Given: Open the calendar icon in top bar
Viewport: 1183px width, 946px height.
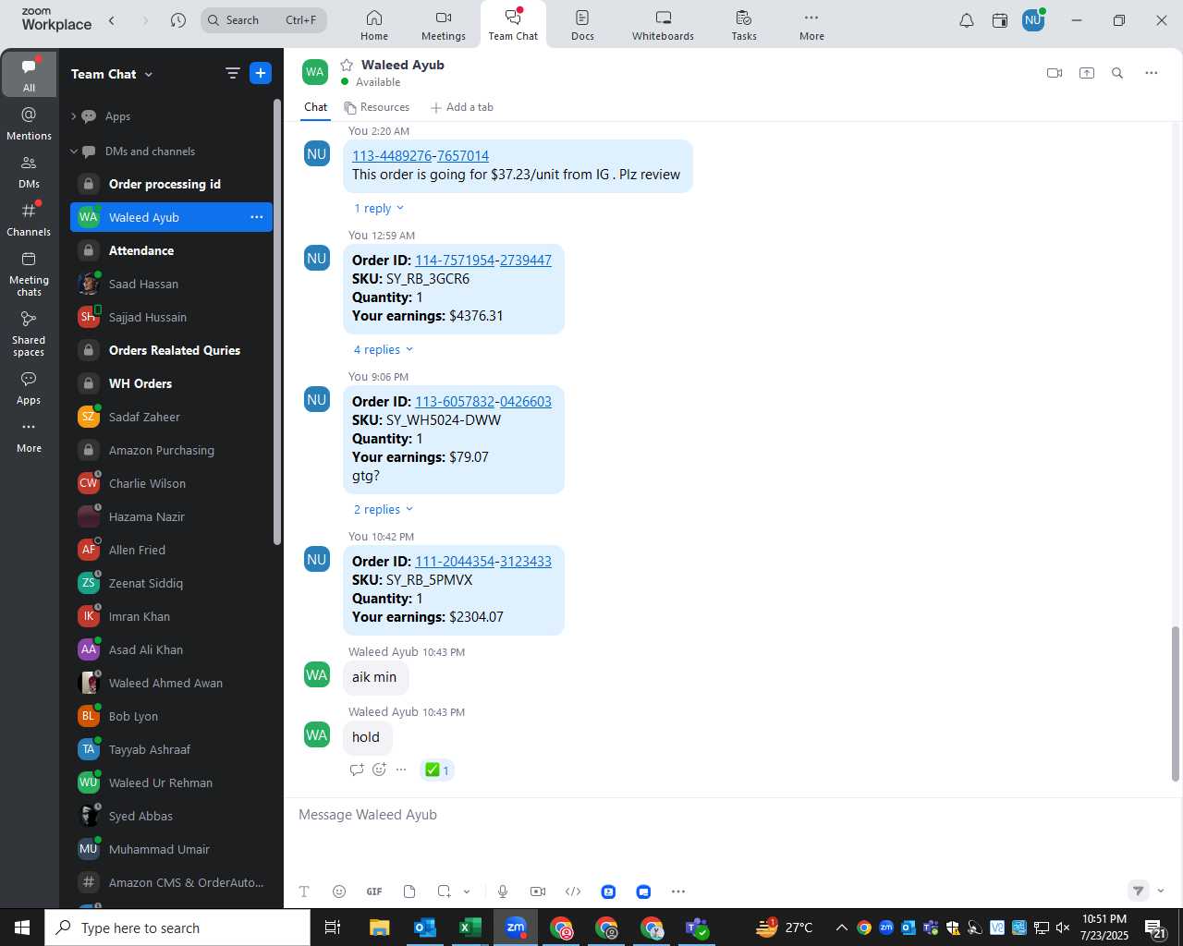Looking at the screenshot, I should point(1000,20).
